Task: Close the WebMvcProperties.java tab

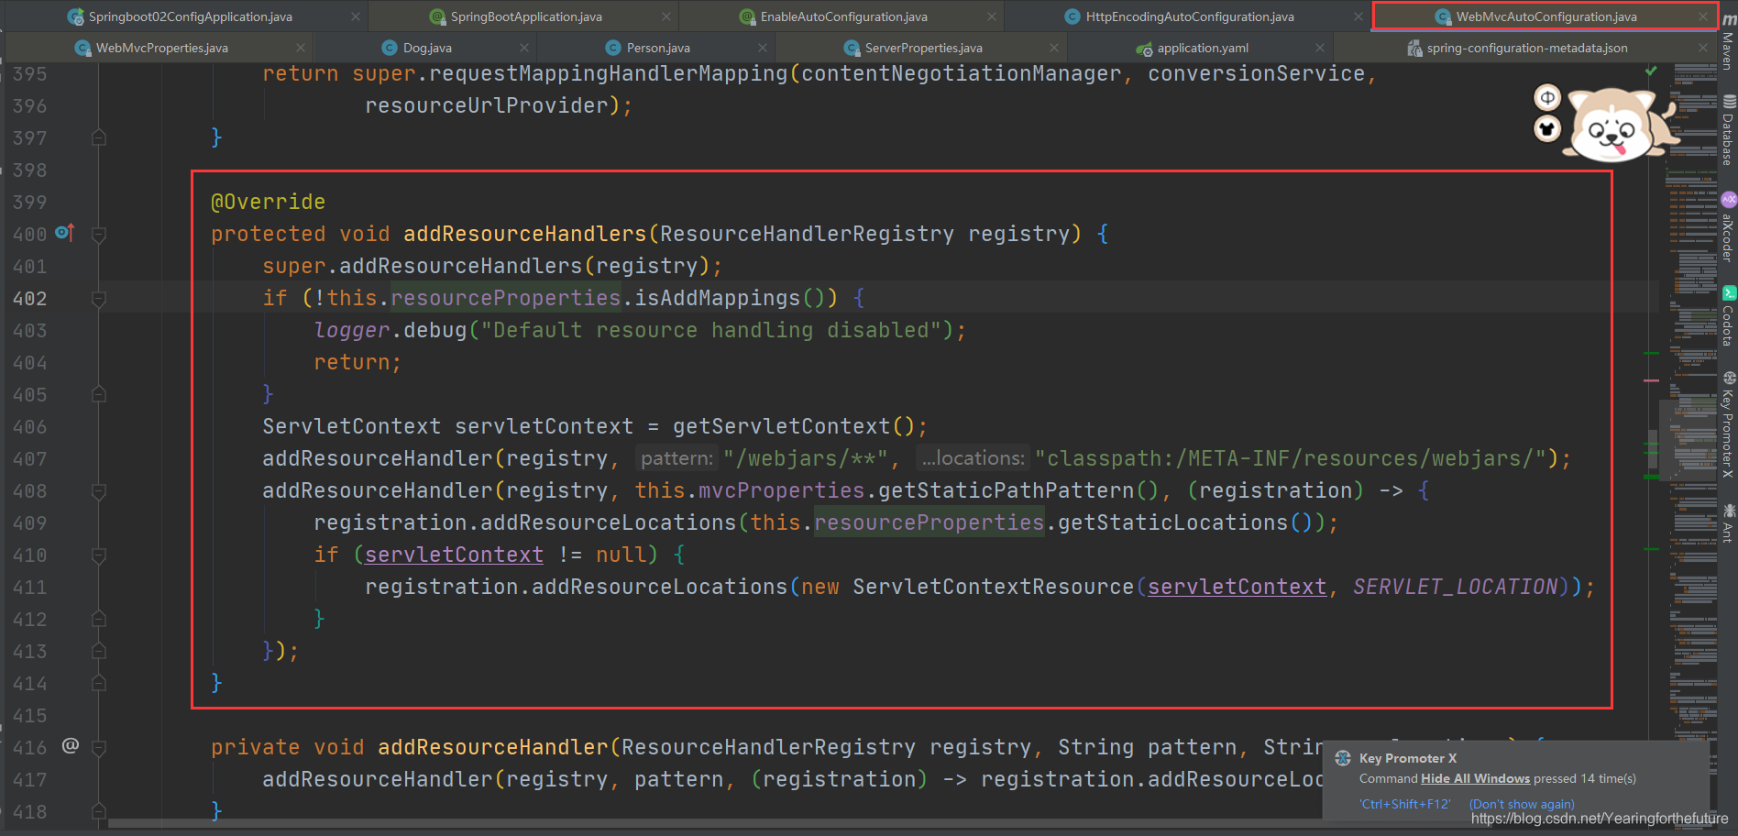Action: point(301,48)
